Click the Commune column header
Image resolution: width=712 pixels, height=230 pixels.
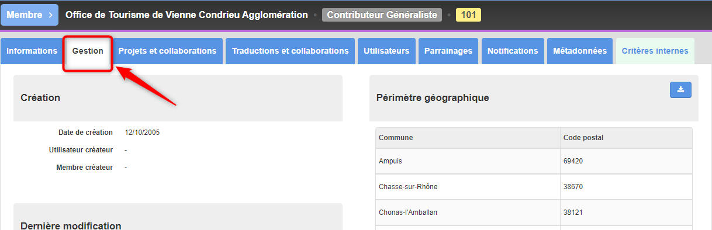coord(468,138)
